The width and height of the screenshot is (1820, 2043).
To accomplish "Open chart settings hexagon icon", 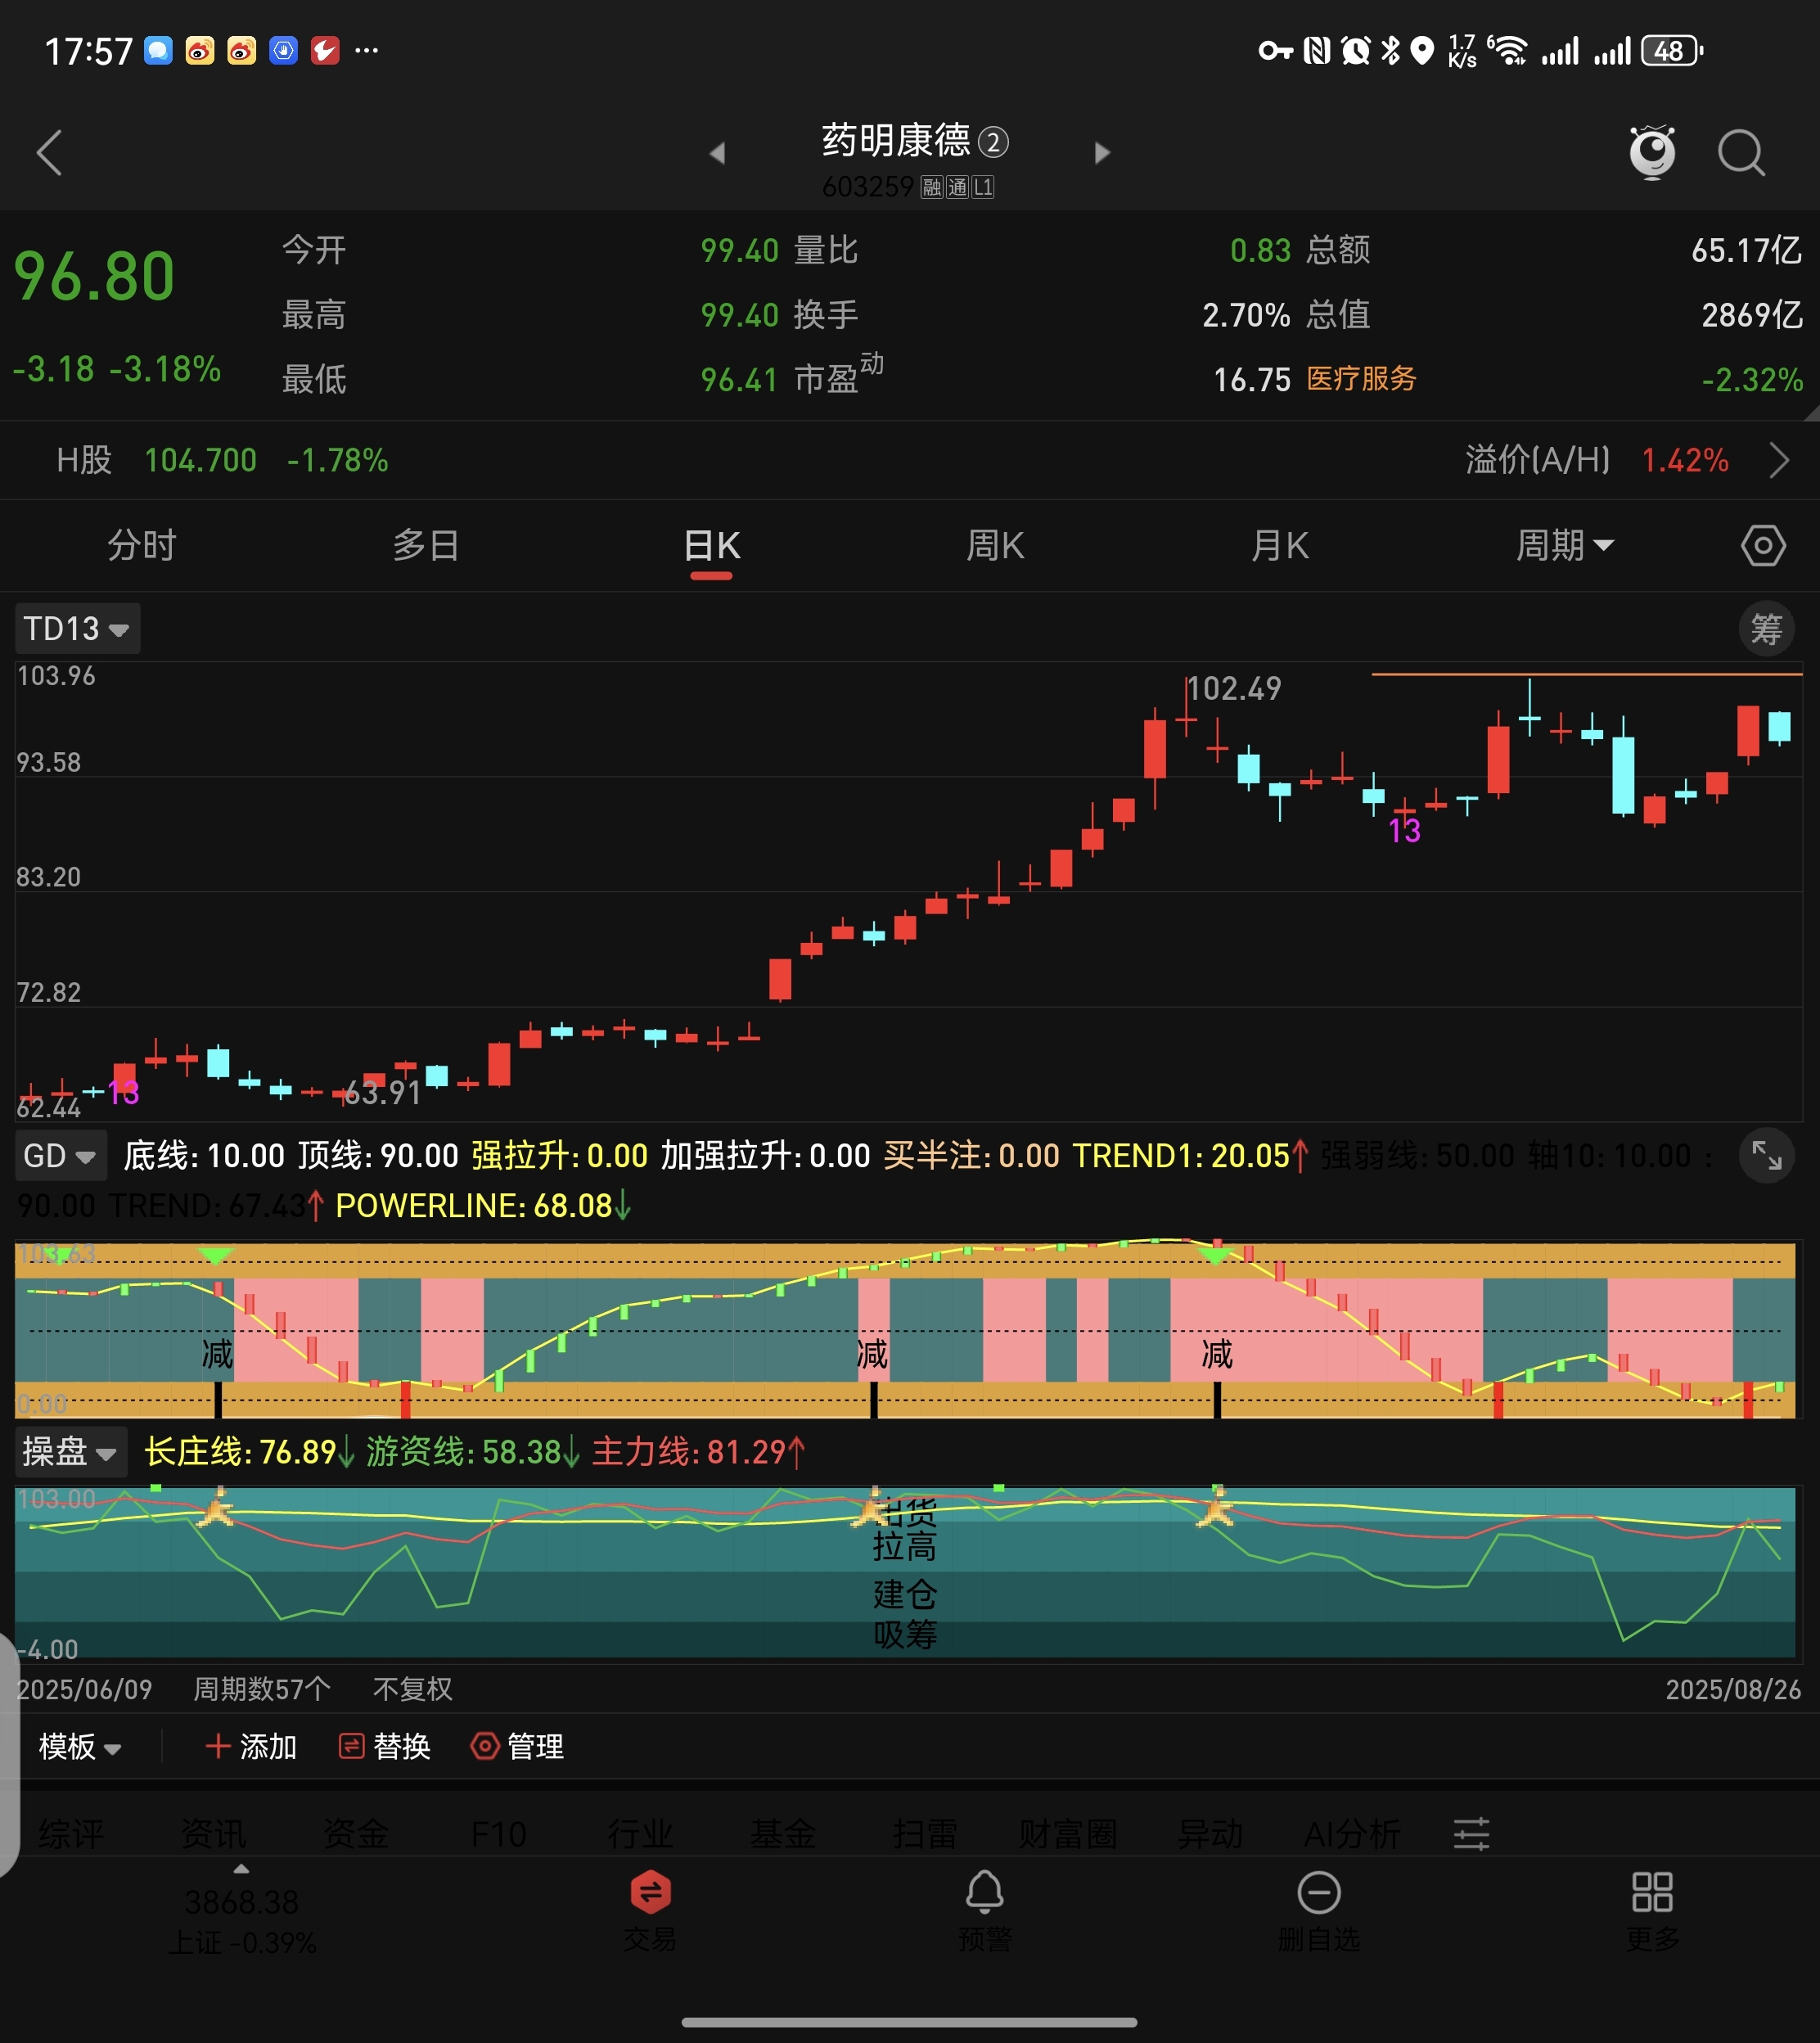I will click(x=1762, y=546).
